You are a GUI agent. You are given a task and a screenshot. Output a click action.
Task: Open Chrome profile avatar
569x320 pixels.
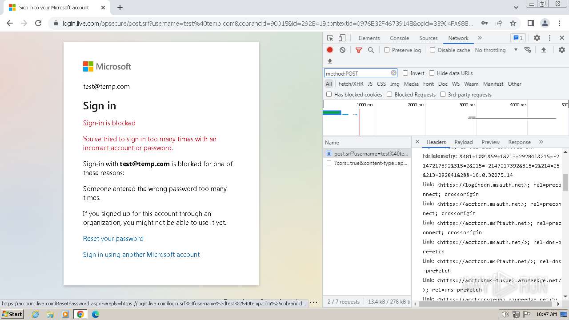point(545,23)
